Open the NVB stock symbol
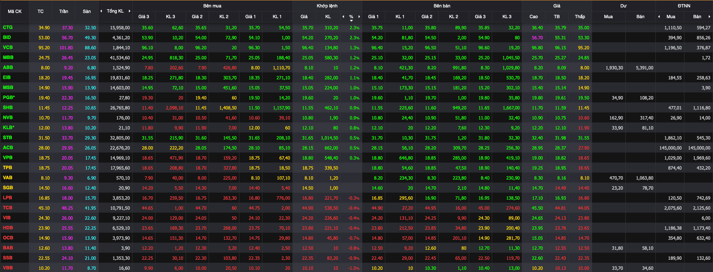713x272 pixels. tap(8, 118)
